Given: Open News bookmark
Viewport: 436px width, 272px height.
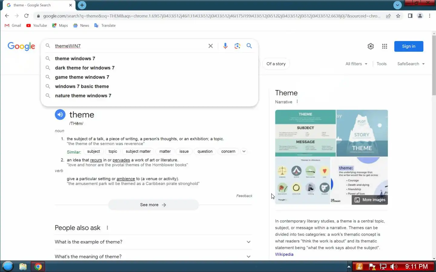Looking at the screenshot, I should [81, 25].
